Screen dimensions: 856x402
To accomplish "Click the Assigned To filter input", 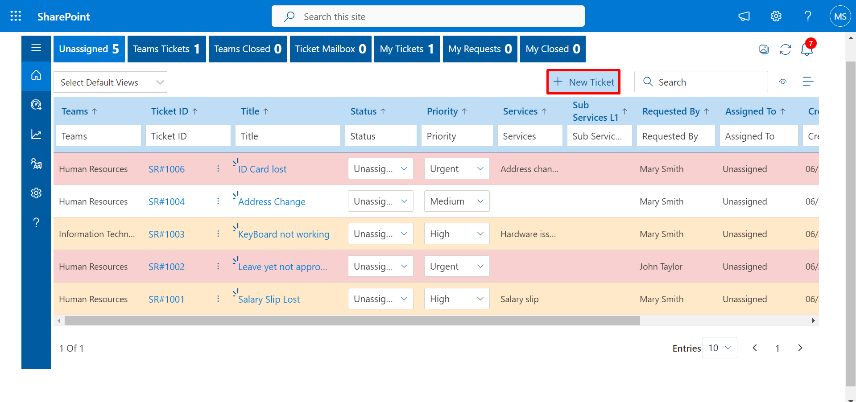I will (x=759, y=136).
